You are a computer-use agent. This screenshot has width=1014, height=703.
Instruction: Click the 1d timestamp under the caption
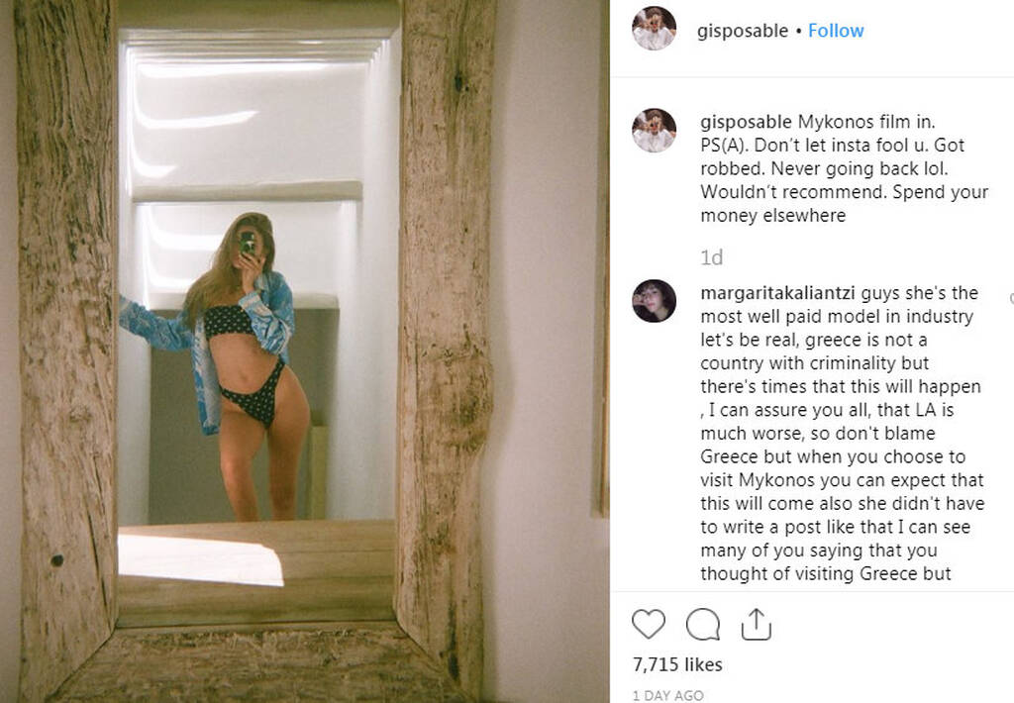pos(711,257)
